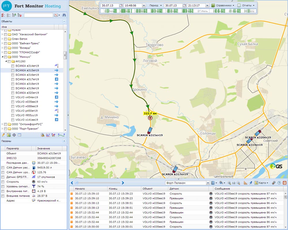Expand ООО "Хакасский бентонит" tree node
The height and width of the screenshot is (230, 288).
click(x=2, y=34)
